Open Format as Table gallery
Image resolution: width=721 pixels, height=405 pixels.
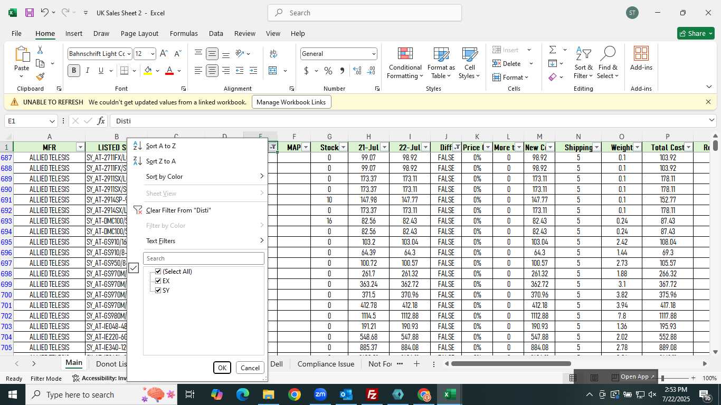click(x=441, y=63)
